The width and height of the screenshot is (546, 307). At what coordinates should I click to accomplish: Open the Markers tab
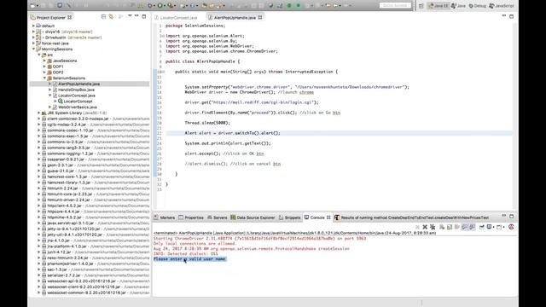click(165, 217)
